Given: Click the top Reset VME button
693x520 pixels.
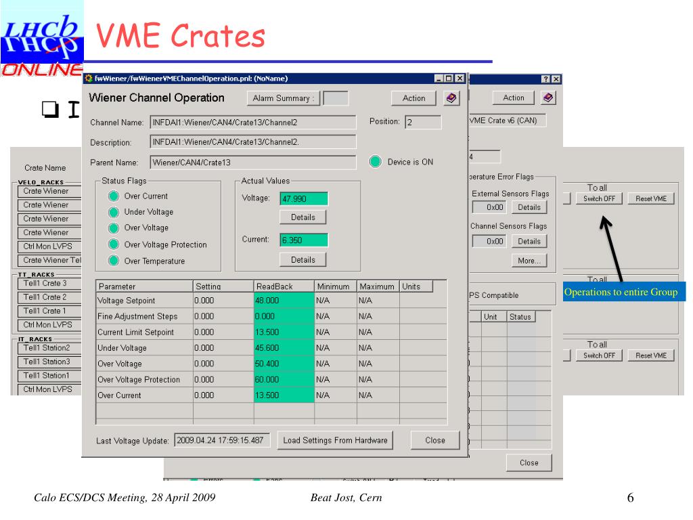Looking at the screenshot, I should coord(651,198).
